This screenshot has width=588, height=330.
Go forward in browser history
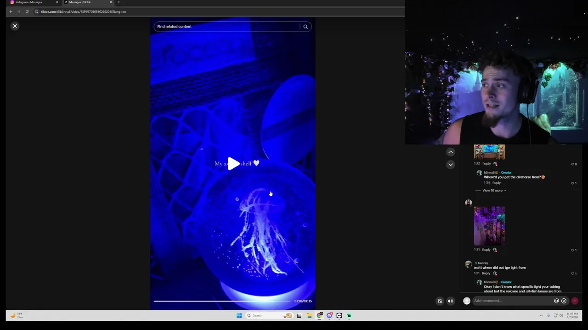(x=19, y=11)
